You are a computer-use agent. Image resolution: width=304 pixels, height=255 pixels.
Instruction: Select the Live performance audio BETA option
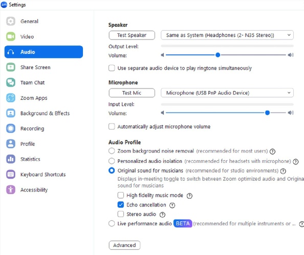112,224
